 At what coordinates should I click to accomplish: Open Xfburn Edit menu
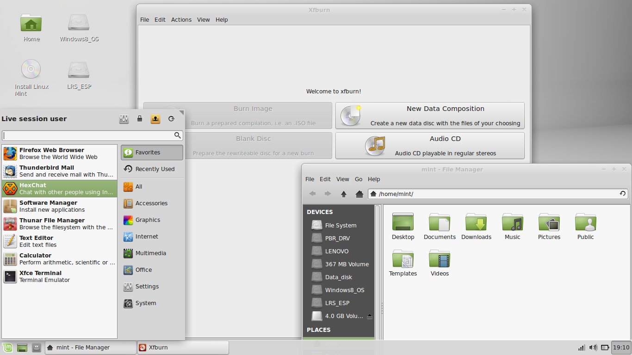(x=160, y=20)
